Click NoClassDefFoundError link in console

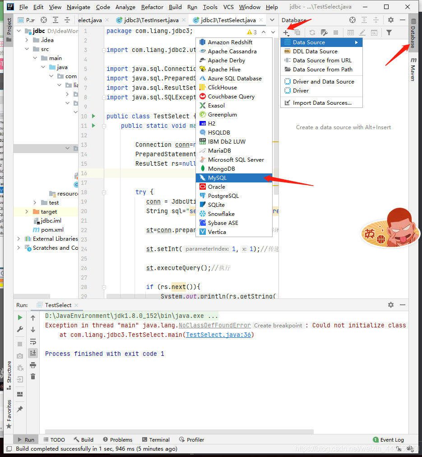(x=214, y=325)
